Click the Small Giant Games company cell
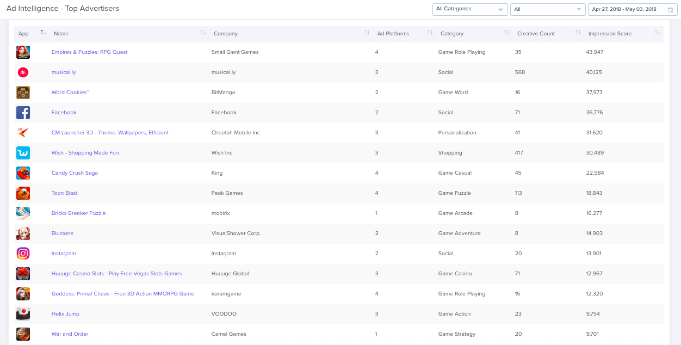Viewport: 681px width, 345px height. tap(235, 52)
